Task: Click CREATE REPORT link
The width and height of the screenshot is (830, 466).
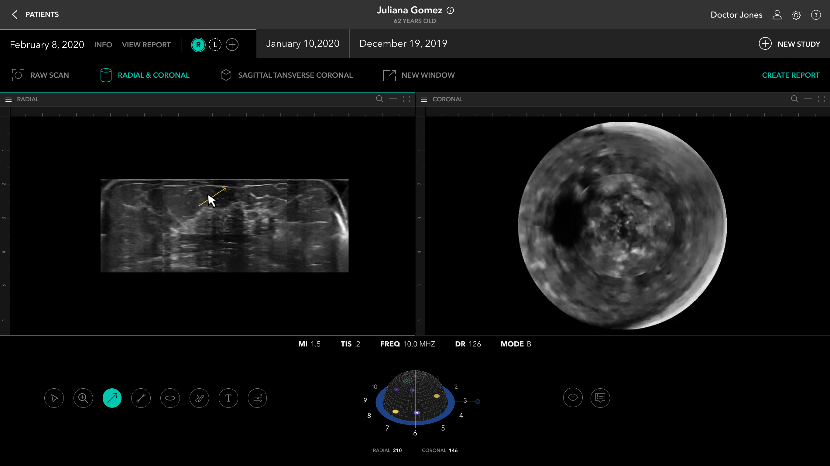Action: coord(791,75)
